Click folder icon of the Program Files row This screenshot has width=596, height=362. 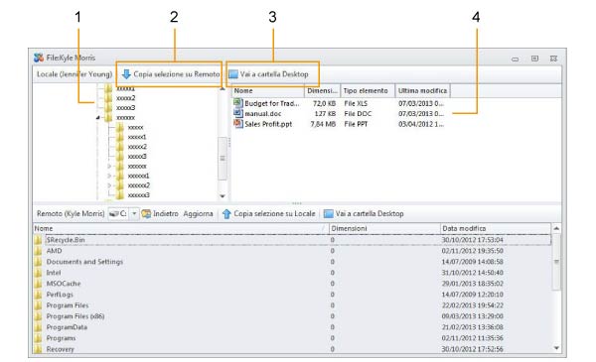(x=38, y=305)
